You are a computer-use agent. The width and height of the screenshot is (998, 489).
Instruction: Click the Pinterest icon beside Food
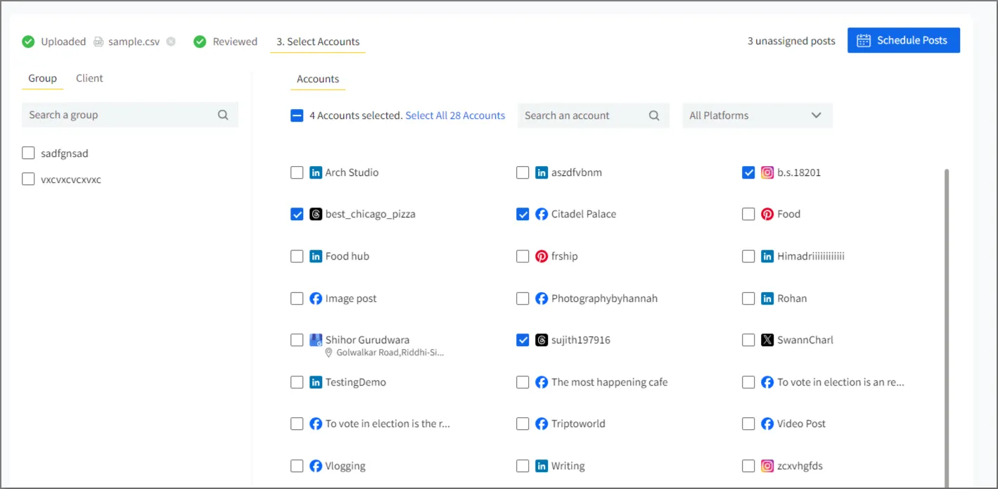pyautogui.click(x=767, y=214)
